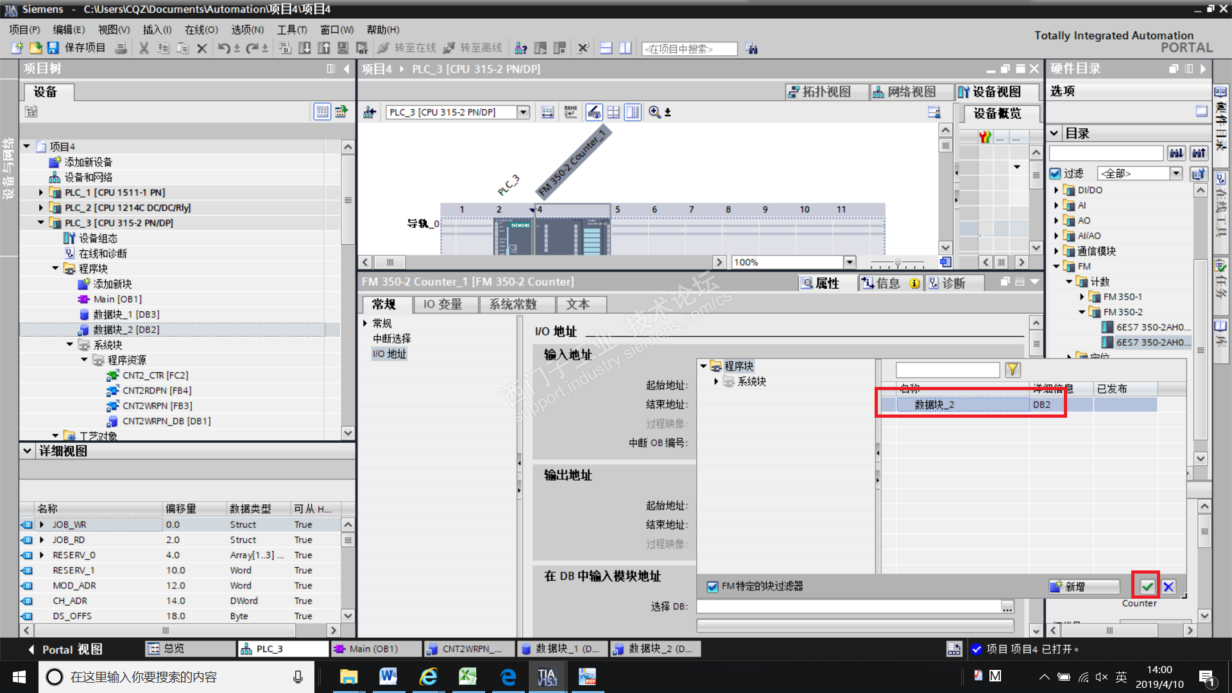The image size is (1232, 693).
Task: Click the Save project disk icon
Action: 53,48
